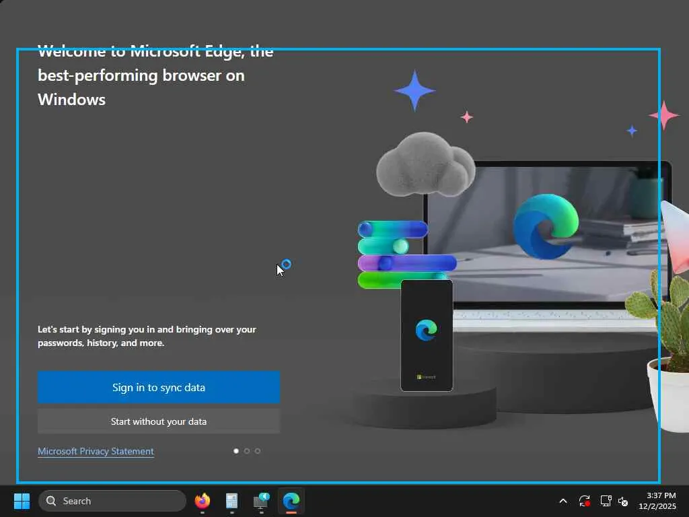Choose Start without your data
Viewport: 689px width, 517px height.
[x=159, y=421]
